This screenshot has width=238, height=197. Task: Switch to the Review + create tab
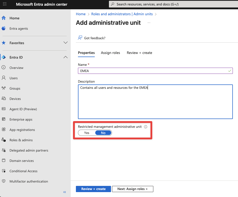pyautogui.click(x=139, y=53)
